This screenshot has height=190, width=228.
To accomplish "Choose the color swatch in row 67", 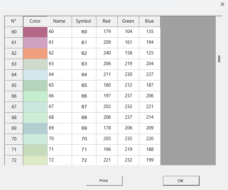I will click(35, 107).
